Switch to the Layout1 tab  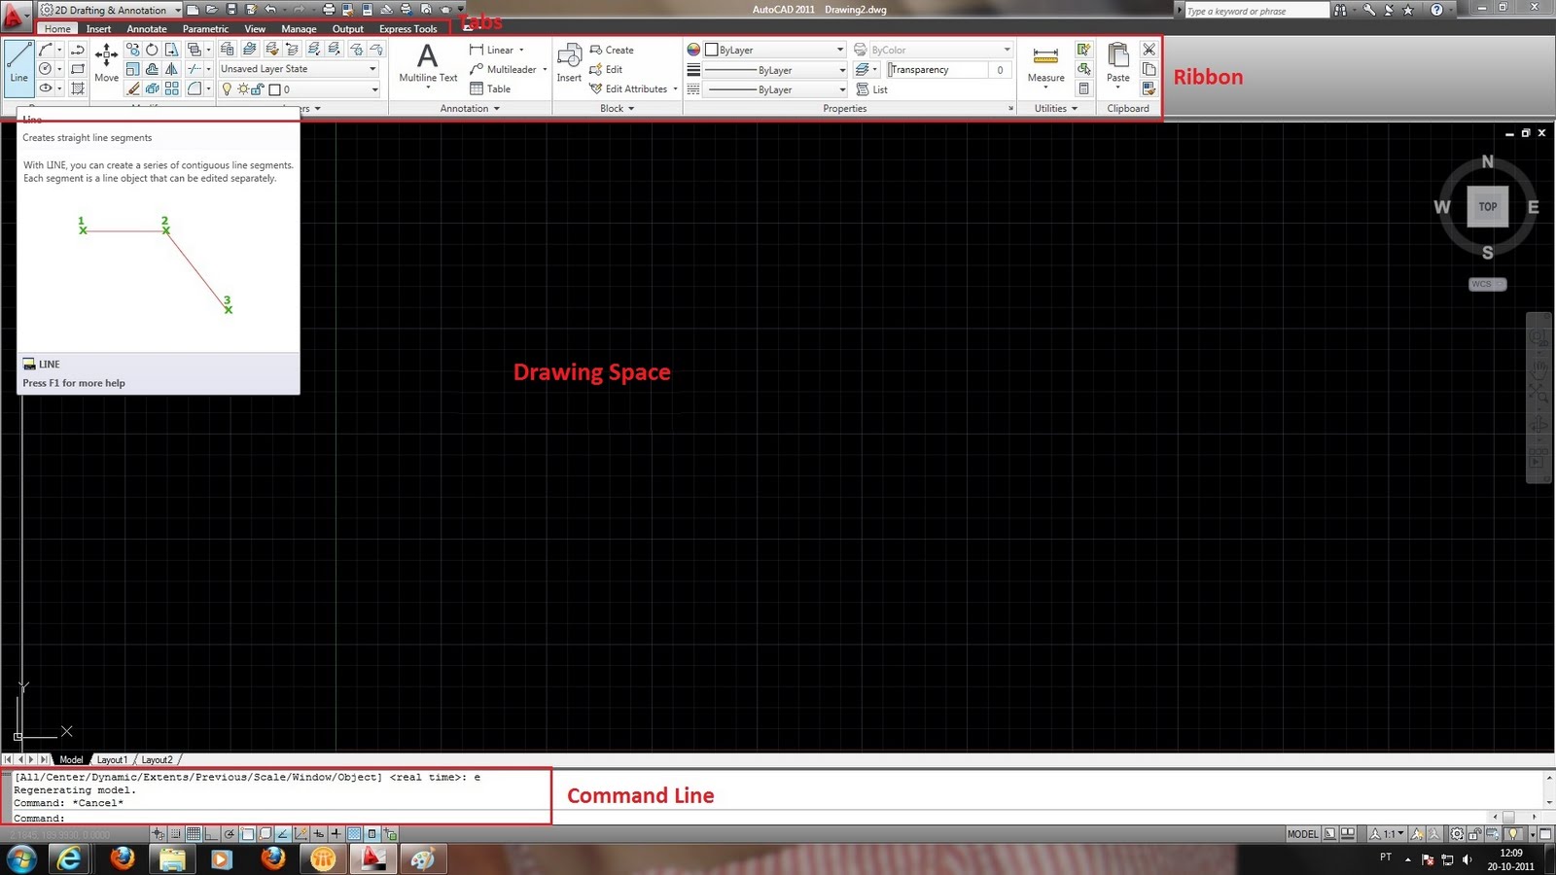pyautogui.click(x=112, y=759)
